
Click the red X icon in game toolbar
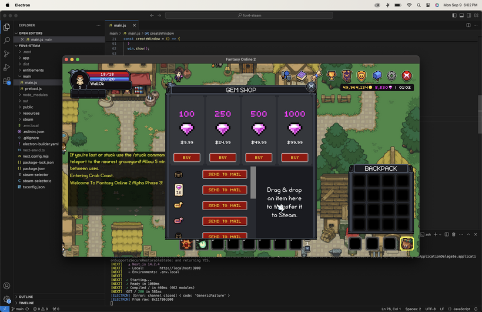[x=406, y=75]
